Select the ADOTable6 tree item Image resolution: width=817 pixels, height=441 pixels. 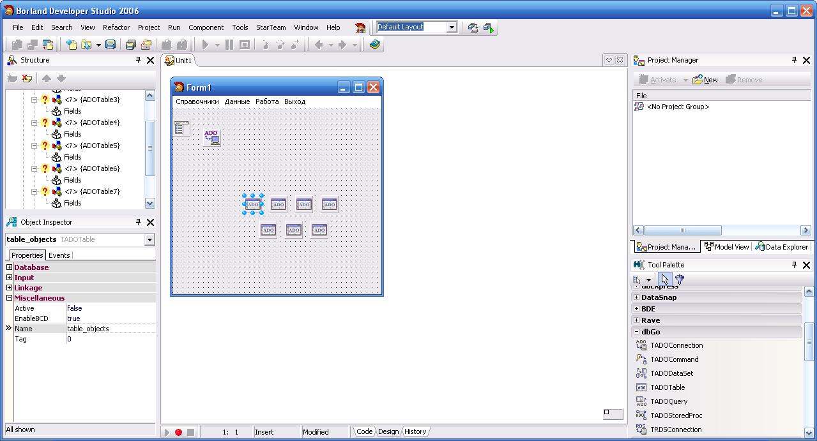(92, 168)
